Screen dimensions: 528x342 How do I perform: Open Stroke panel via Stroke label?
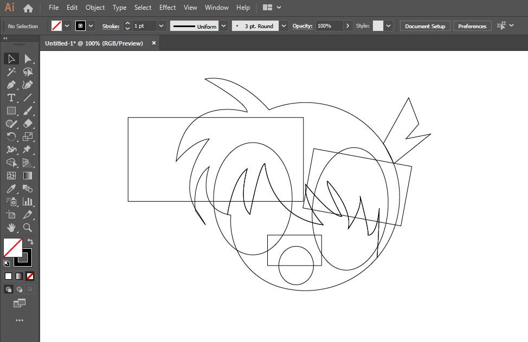point(111,26)
